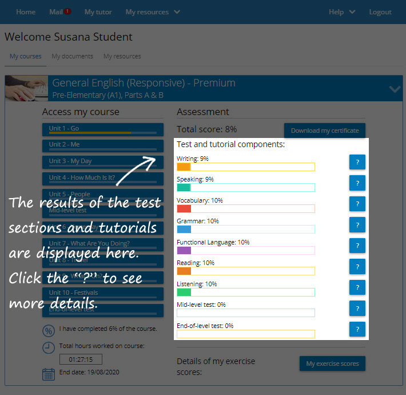The width and height of the screenshot is (406, 395).
Task: Click the Writing progress bar
Action: coord(246,167)
